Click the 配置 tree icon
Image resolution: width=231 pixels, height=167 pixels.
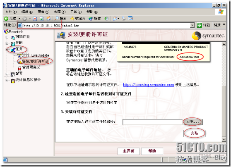coord(13,74)
